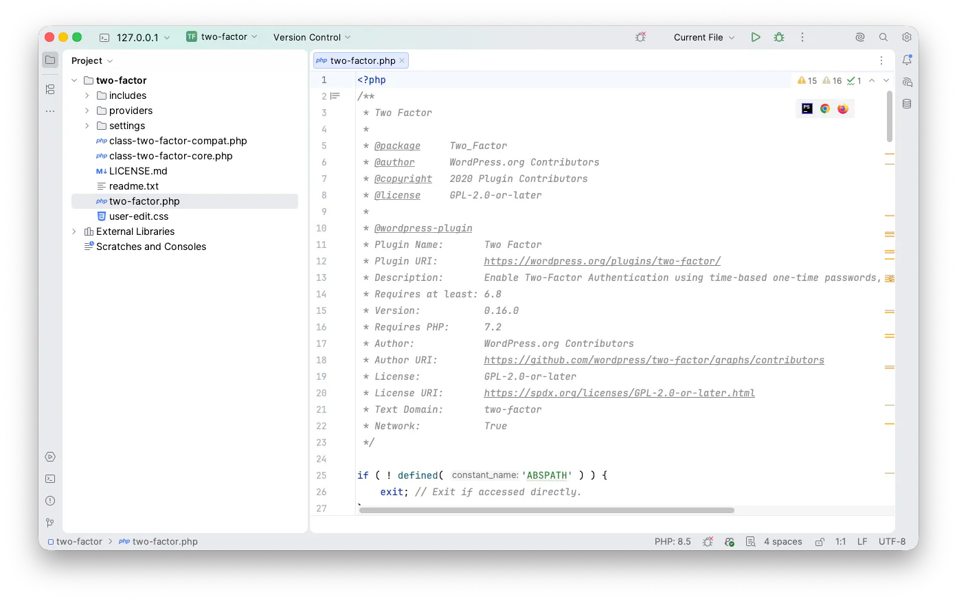Click the status bar inspection profile icon

751,541
